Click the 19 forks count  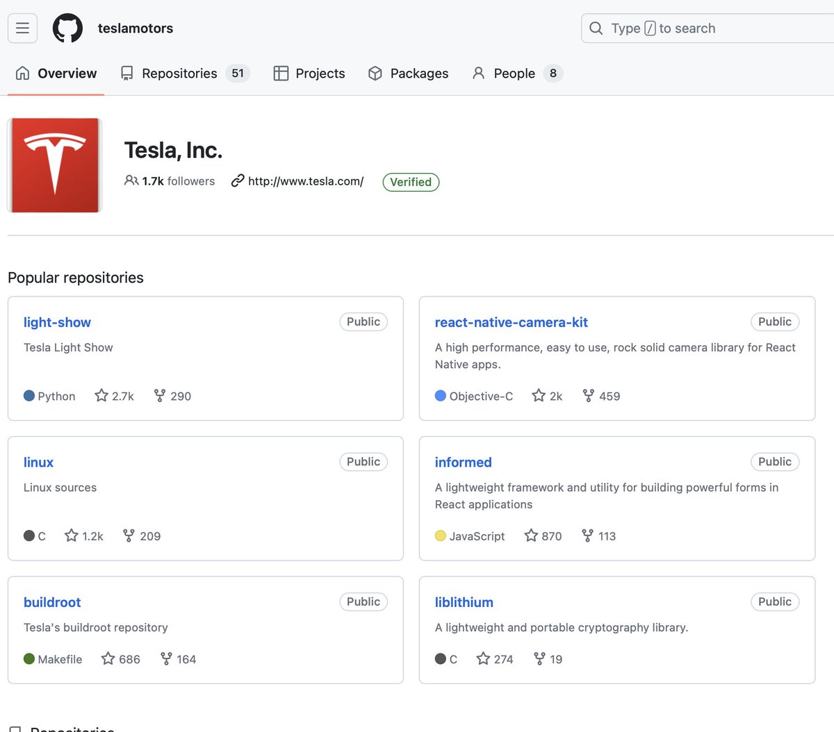coord(556,659)
